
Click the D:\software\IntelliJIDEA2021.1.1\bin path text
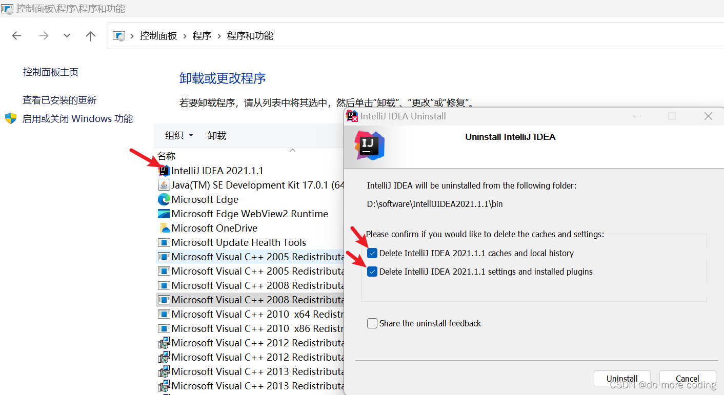click(435, 204)
